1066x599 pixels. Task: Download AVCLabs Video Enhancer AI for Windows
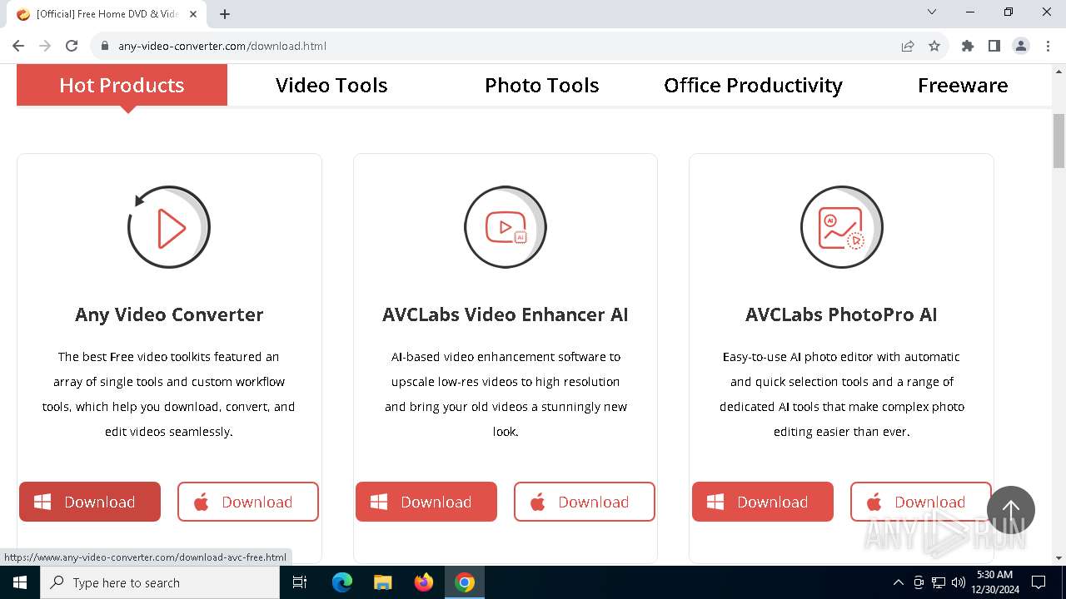point(426,502)
